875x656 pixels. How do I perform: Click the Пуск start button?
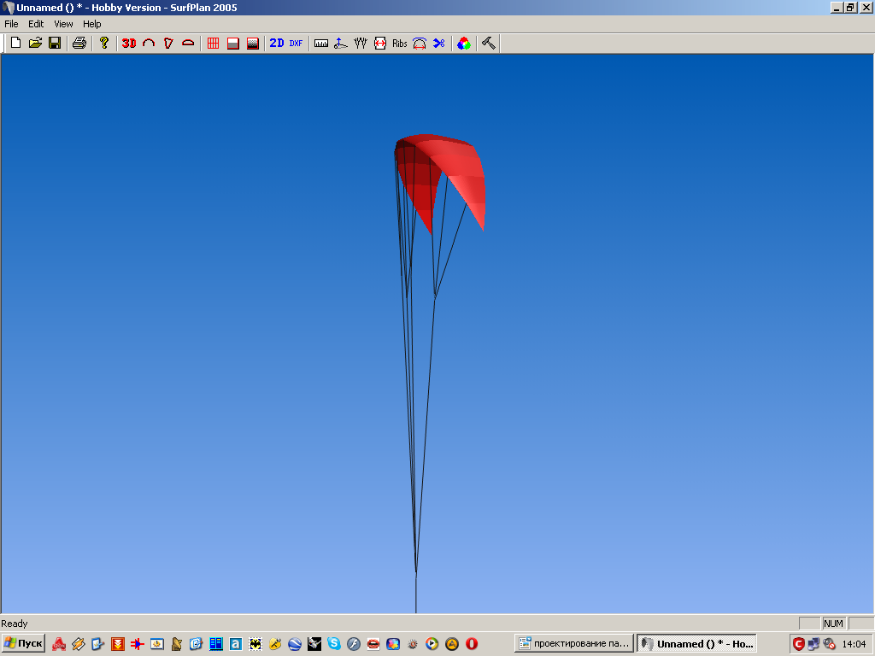[x=23, y=643]
